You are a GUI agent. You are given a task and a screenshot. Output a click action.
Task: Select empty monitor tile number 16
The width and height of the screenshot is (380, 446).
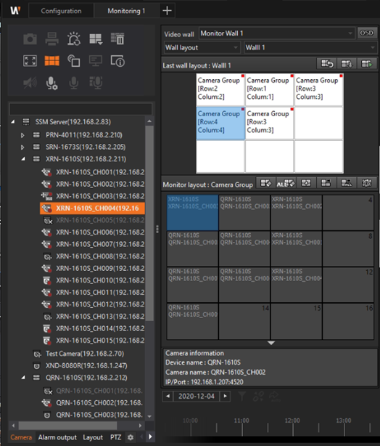pyautogui.click(x=348, y=321)
